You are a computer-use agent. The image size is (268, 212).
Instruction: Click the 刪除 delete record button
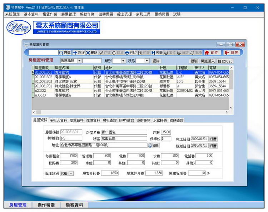pos(92,53)
